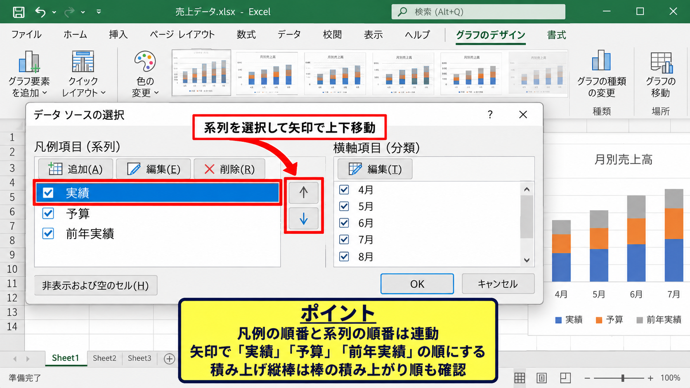
Task: Uncheck the 実績 series checkbox
Action: tap(48, 193)
